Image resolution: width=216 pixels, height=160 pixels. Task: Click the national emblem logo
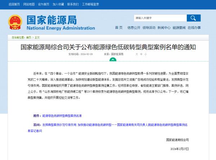[15, 22]
